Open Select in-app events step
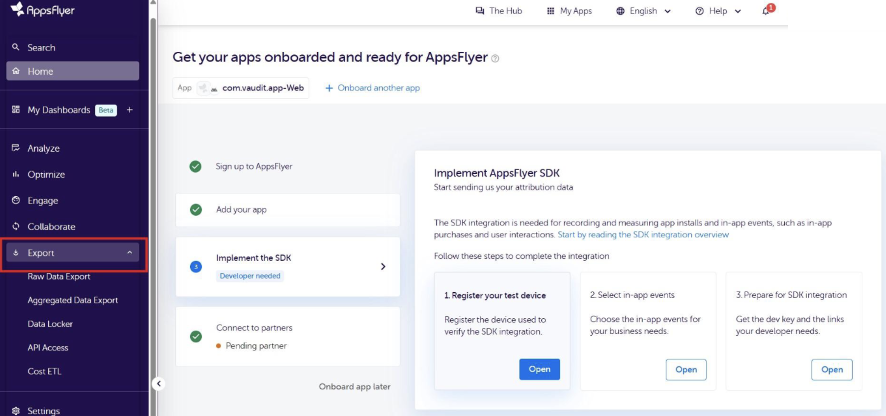The width and height of the screenshot is (886, 416). [x=686, y=369]
